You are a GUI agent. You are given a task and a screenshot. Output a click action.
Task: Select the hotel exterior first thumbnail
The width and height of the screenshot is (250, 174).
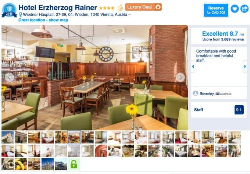pos(8,137)
